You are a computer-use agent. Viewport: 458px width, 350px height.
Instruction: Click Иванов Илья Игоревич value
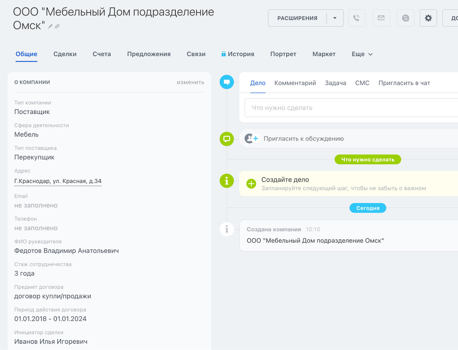pyautogui.click(x=51, y=341)
